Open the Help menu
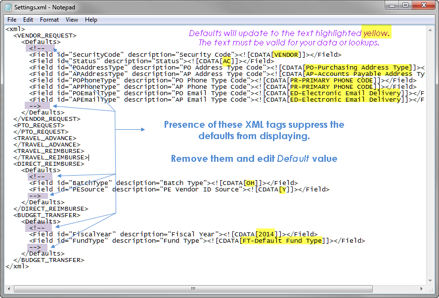The width and height of the screenshot is (439, 298). 91,19
